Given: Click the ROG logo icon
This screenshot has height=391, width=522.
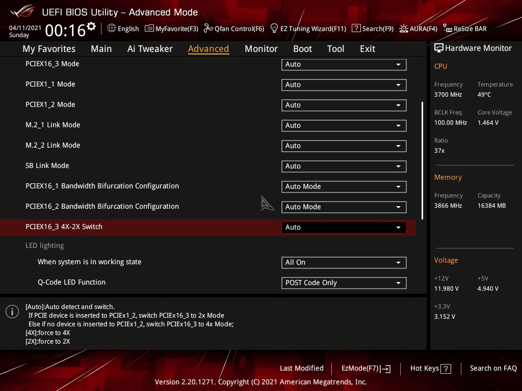Looking at the screenshot, I should point(22,12).
